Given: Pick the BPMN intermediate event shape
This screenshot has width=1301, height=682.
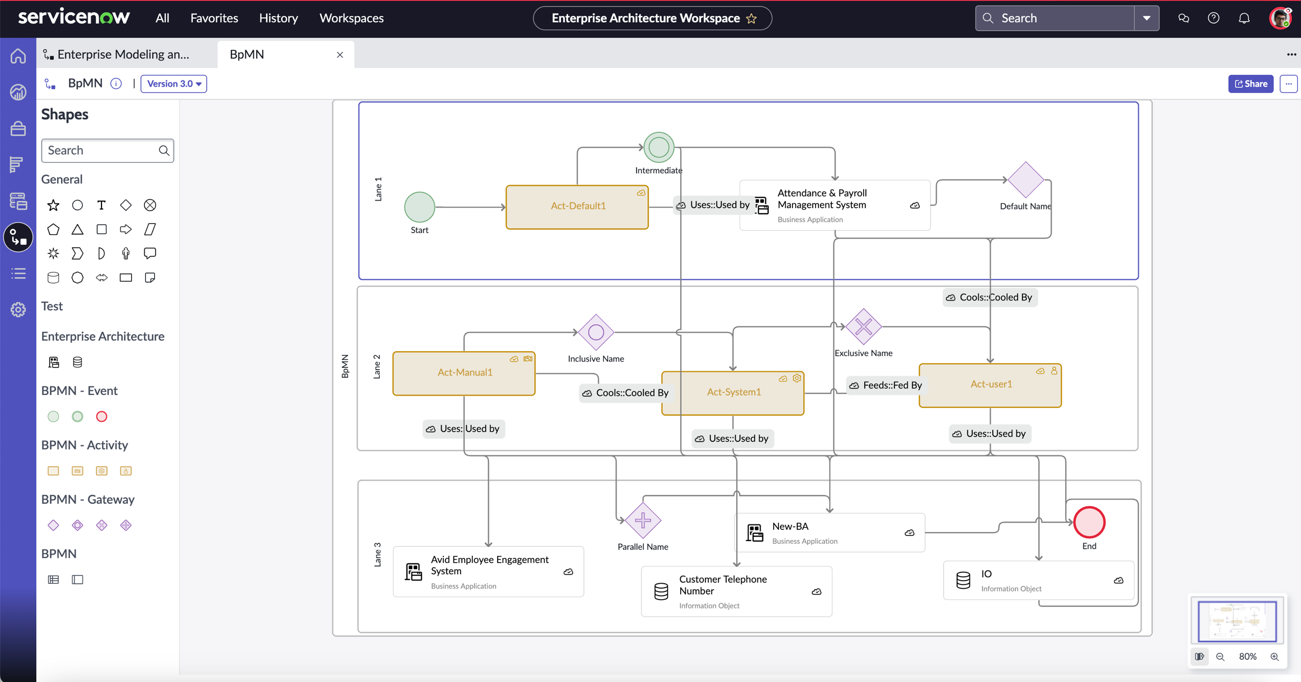Looking at the screenshot, I should point(77,417).
